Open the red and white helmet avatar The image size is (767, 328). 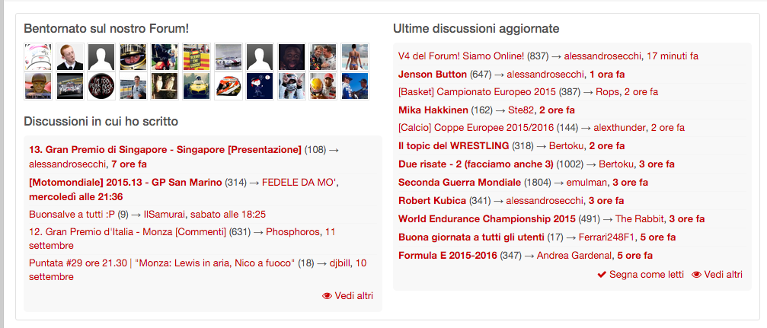(x=228, y=85)
